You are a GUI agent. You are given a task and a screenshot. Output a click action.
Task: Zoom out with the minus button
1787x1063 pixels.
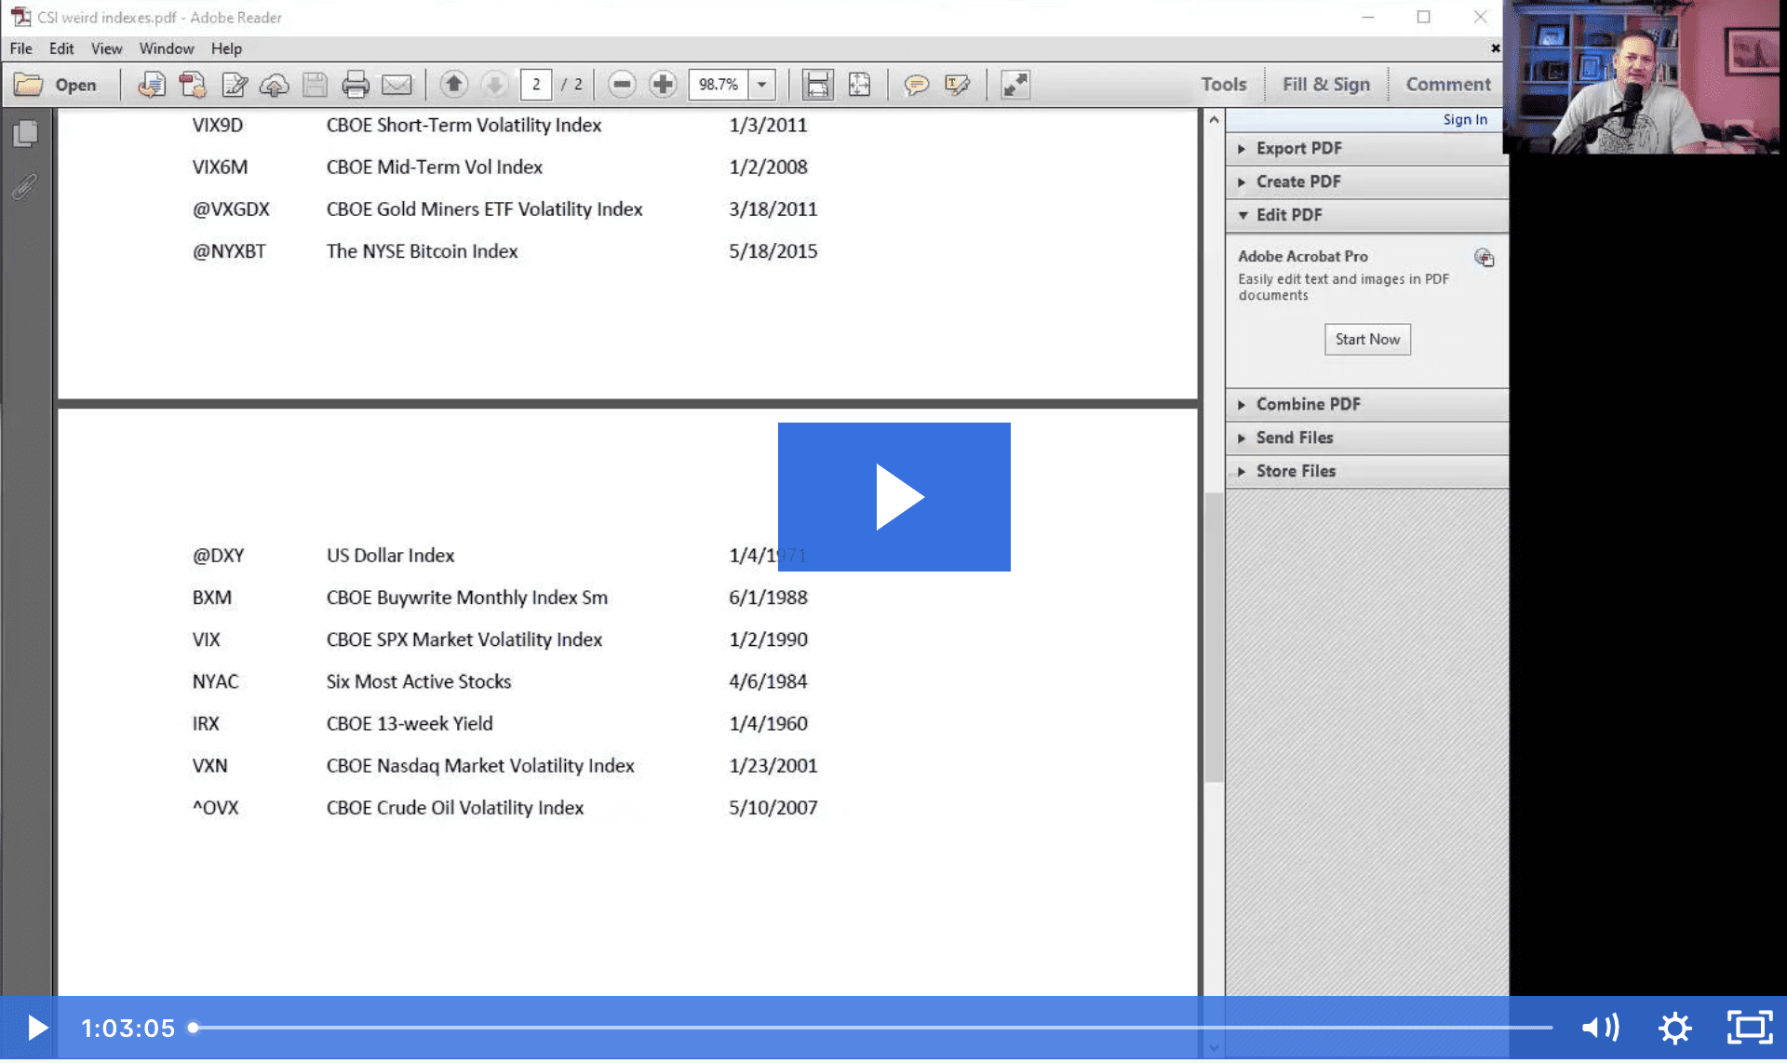pyautogui.click(x=622, y=85)
